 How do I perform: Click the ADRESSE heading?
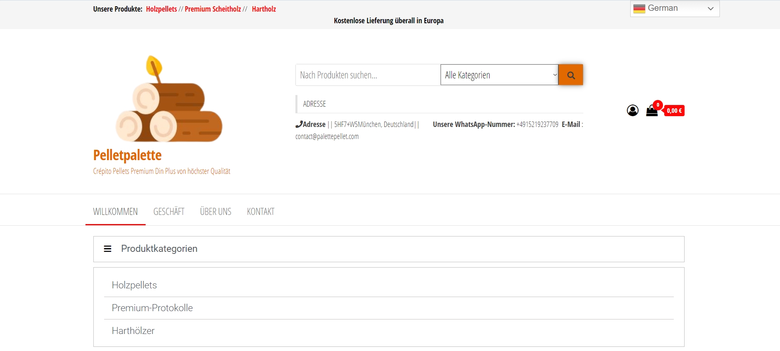tap(314, 104)
